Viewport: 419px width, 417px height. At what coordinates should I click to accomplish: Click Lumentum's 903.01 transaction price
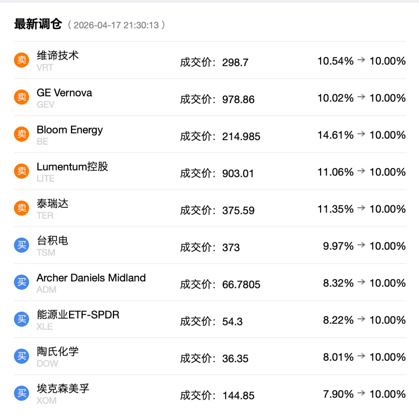238,174
